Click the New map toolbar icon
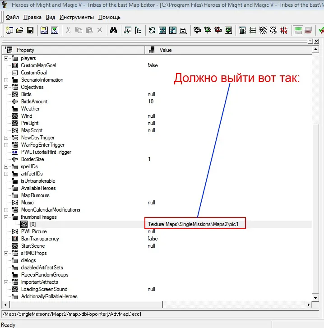The height and width of the screenshot is (328, 324). (x=9, y=30)
